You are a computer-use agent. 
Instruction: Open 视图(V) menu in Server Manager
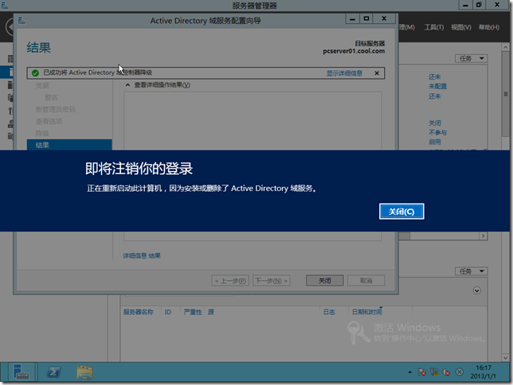pyautogui.click(x=461, y=28)
